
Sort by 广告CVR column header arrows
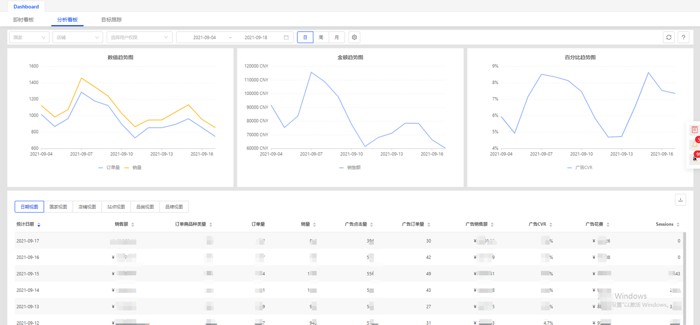click(551, 224)
